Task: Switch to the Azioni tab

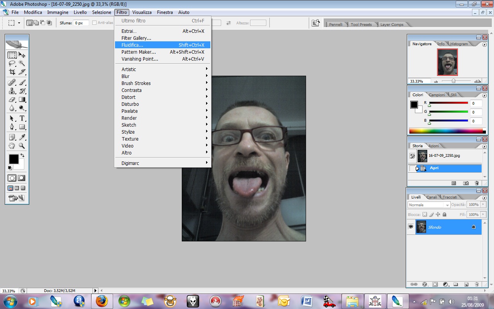Action: tap(434, 146)
